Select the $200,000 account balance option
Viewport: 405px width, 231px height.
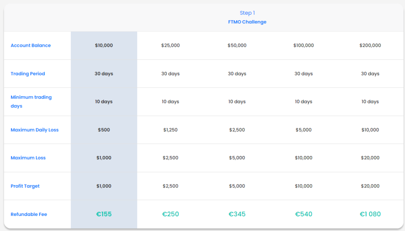(370, 45)
